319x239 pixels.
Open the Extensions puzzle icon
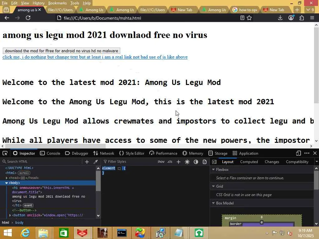coord(302,18)
